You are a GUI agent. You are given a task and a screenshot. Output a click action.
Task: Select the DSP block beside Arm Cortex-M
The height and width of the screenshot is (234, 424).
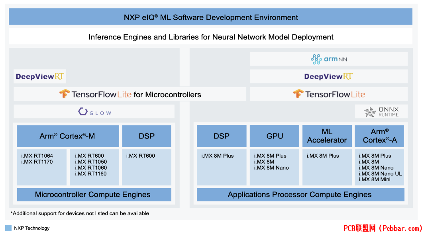[147, 136]
